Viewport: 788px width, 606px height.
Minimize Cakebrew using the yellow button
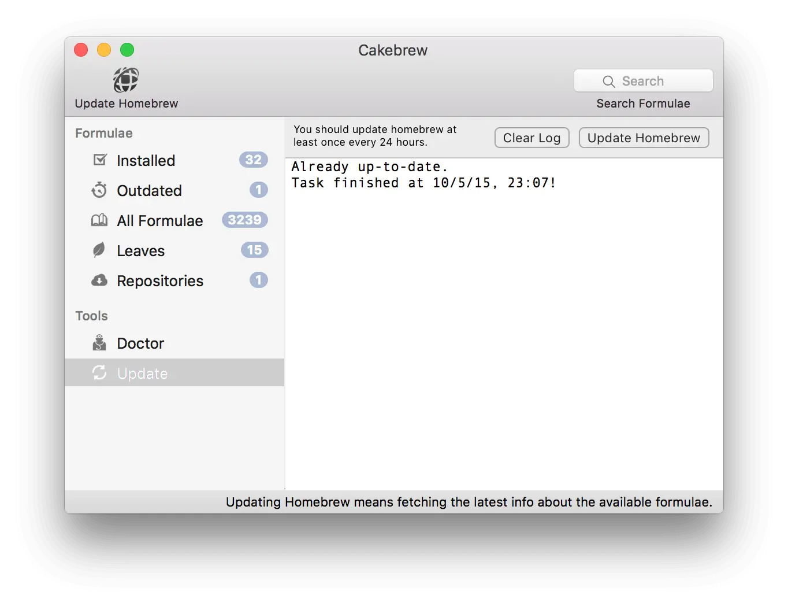click(104, 50)
